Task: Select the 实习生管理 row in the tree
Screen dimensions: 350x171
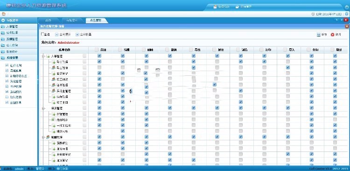Action: 63,91
